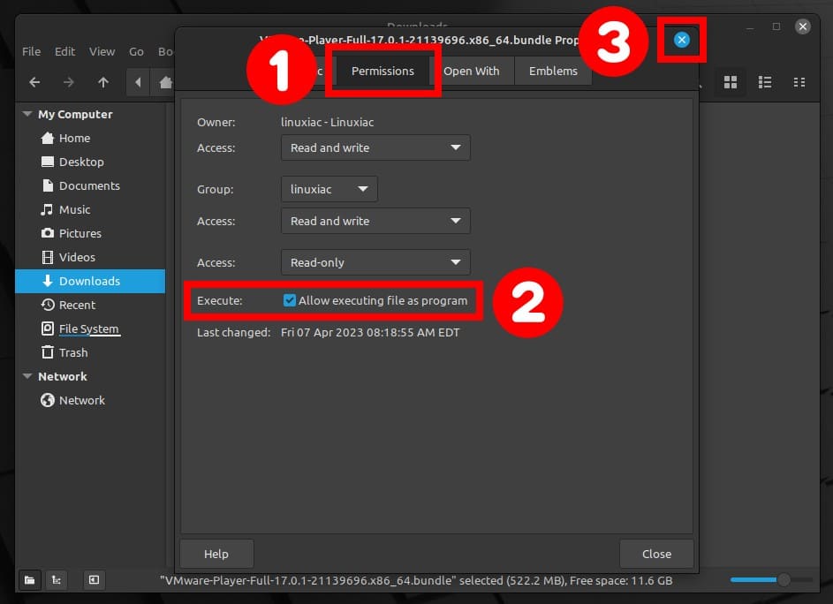Open the Owner access dropdown

[375, 147]
